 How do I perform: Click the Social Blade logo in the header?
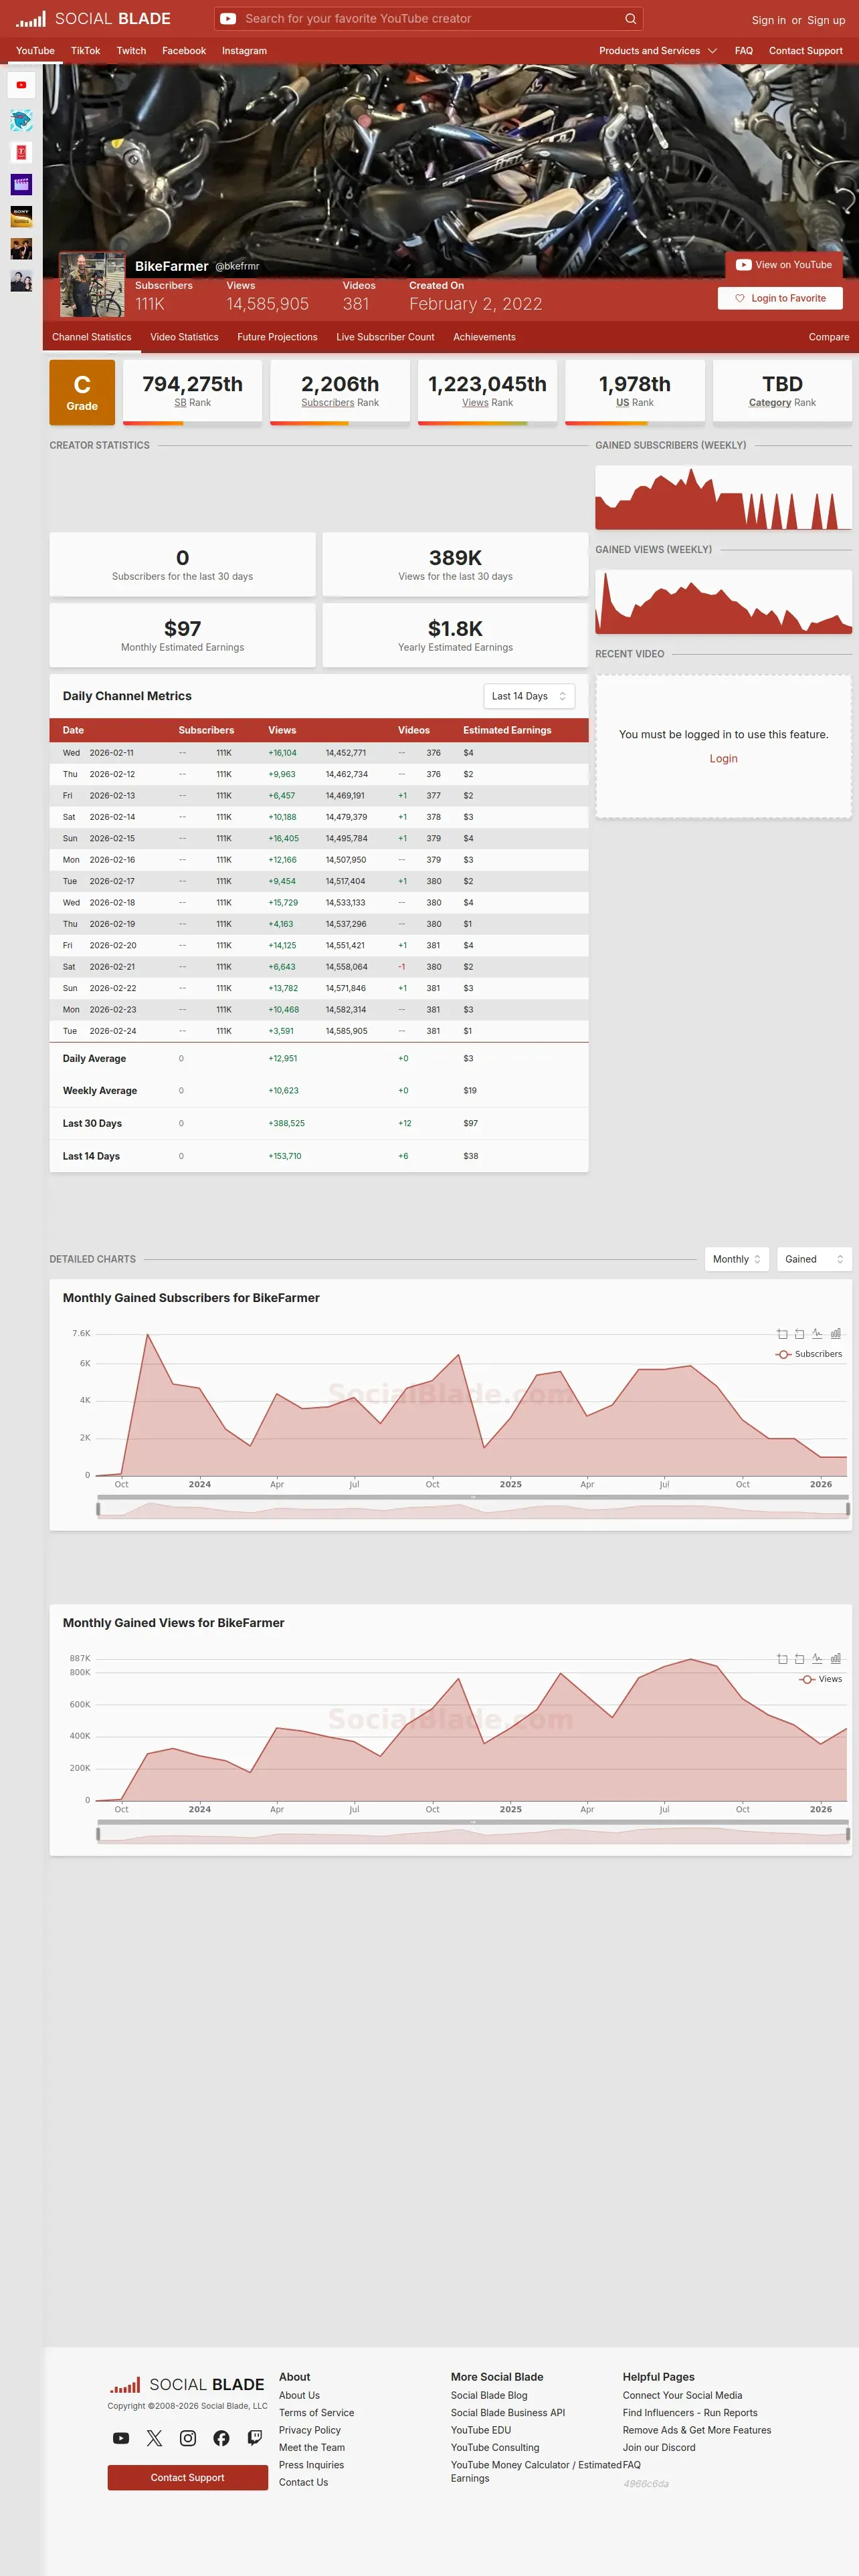pyautogui.click(x=93, y=19)
